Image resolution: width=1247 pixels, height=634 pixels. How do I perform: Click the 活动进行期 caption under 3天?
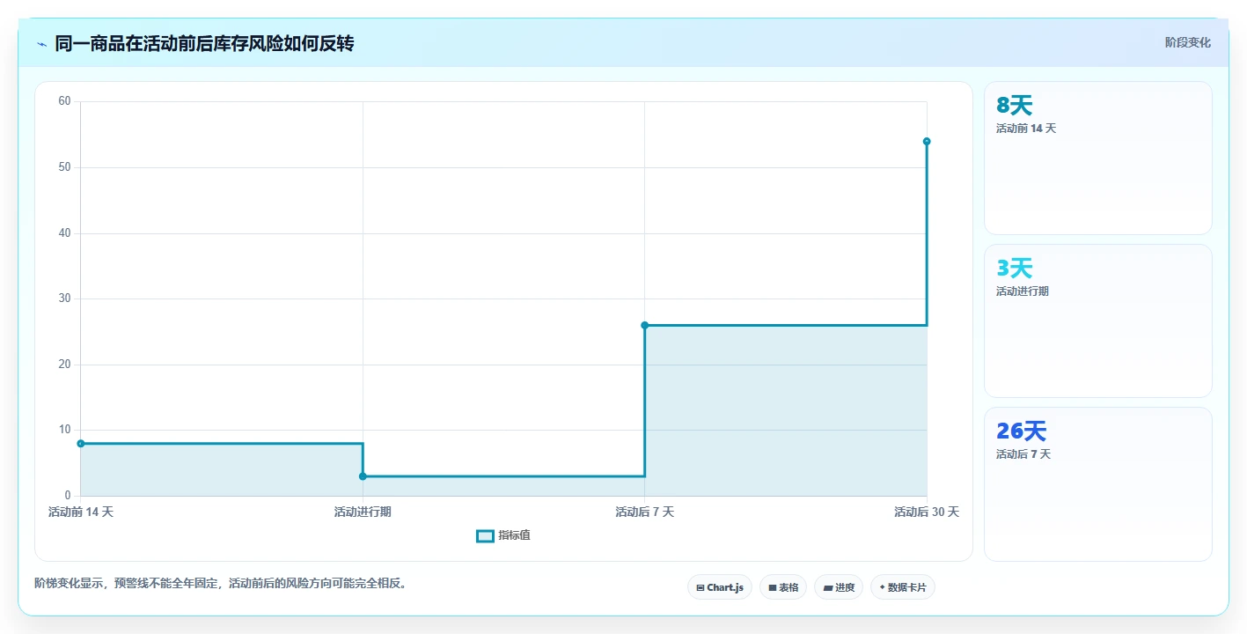(x=1023, y=291)
